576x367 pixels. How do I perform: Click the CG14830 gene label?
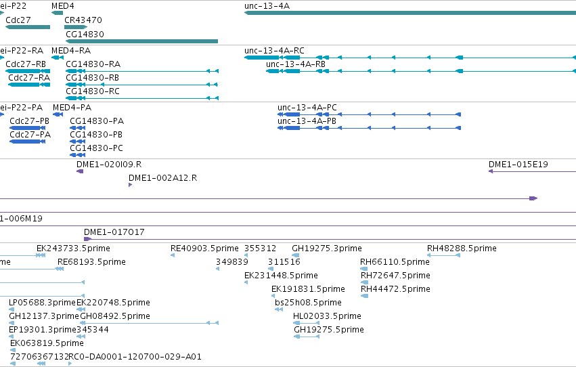pyautogui.click(x=85, y=34)
